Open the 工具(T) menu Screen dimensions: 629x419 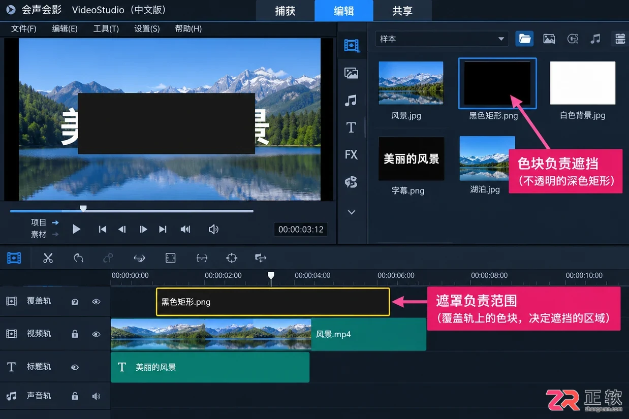tap(106, 28)
